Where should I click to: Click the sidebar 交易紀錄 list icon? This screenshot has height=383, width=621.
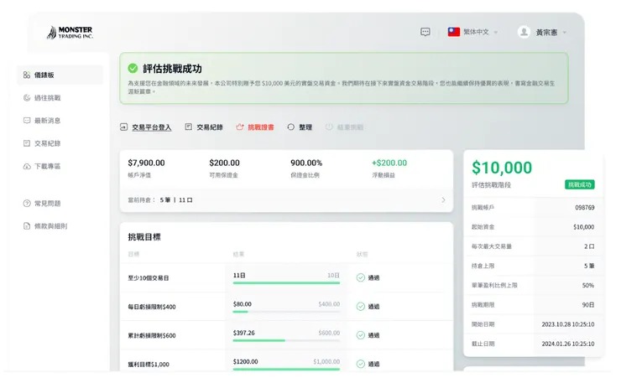pos(27,143)
